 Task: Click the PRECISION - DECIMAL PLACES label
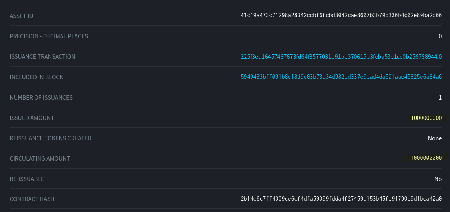[x=49, y=36]
